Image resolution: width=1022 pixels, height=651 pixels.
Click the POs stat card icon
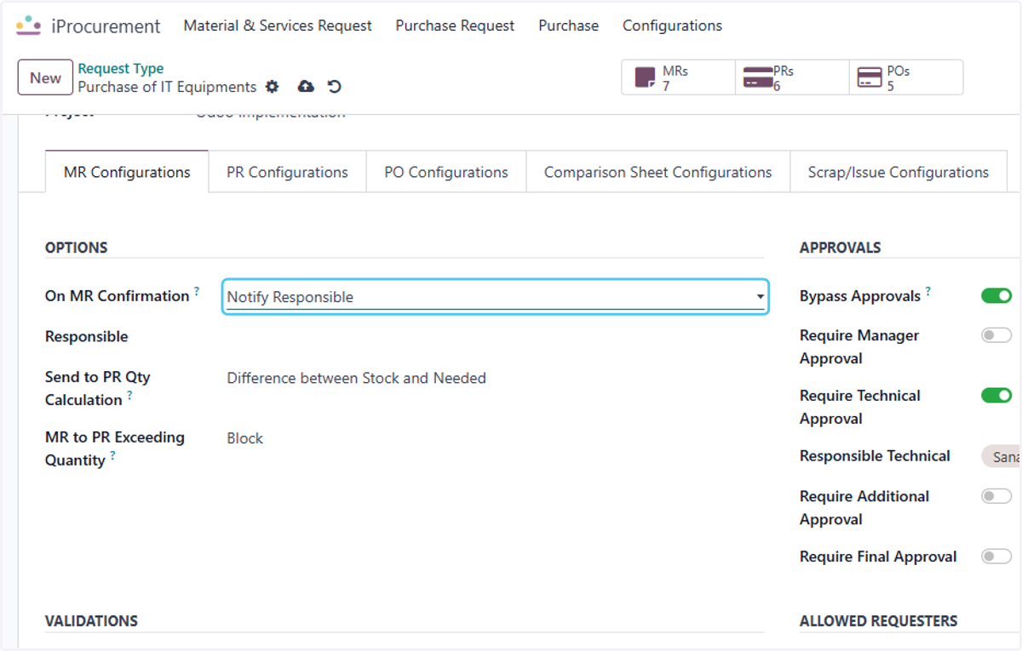tap(869, 78)
